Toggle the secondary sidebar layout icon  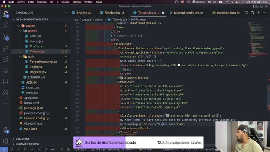click(262, 6)
